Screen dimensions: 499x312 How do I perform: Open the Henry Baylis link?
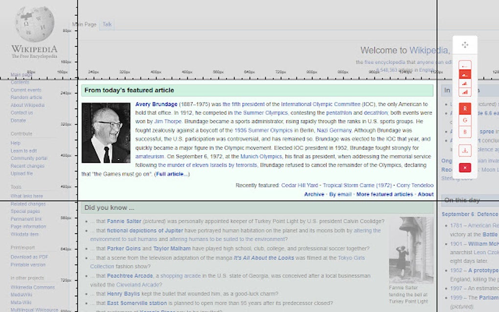[123, 293]
